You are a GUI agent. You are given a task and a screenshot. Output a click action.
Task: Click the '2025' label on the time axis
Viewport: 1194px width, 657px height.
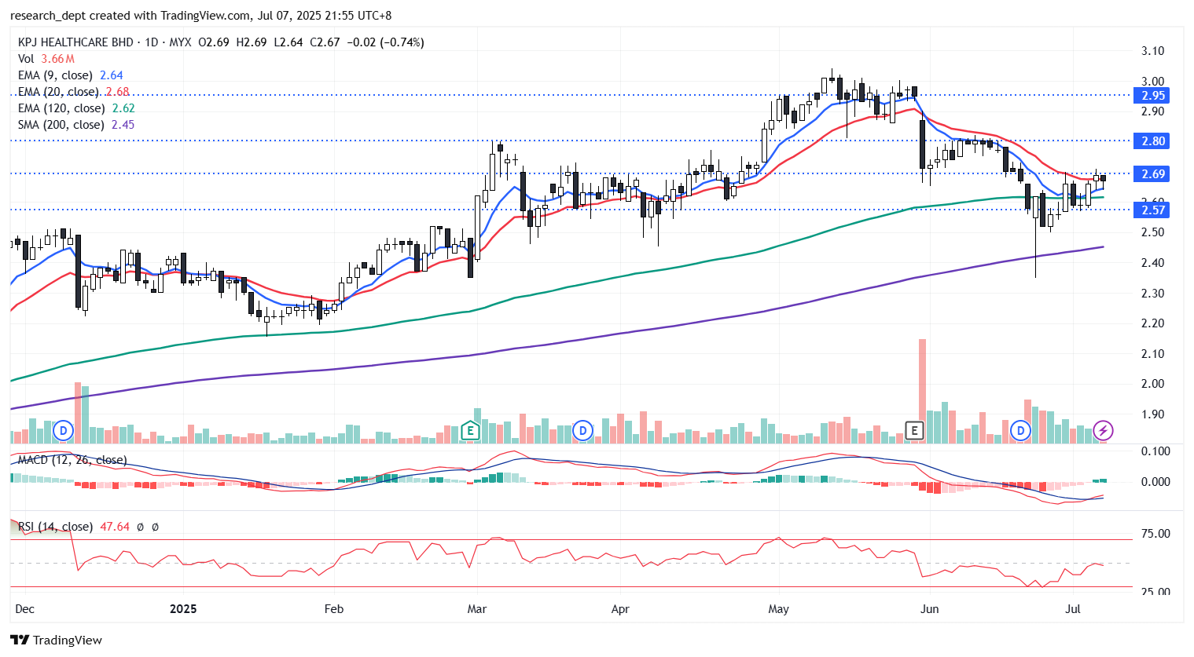click(183, 609)
